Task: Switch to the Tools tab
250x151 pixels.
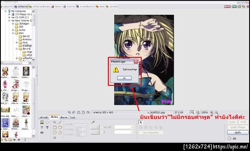Action: [72, 117]
